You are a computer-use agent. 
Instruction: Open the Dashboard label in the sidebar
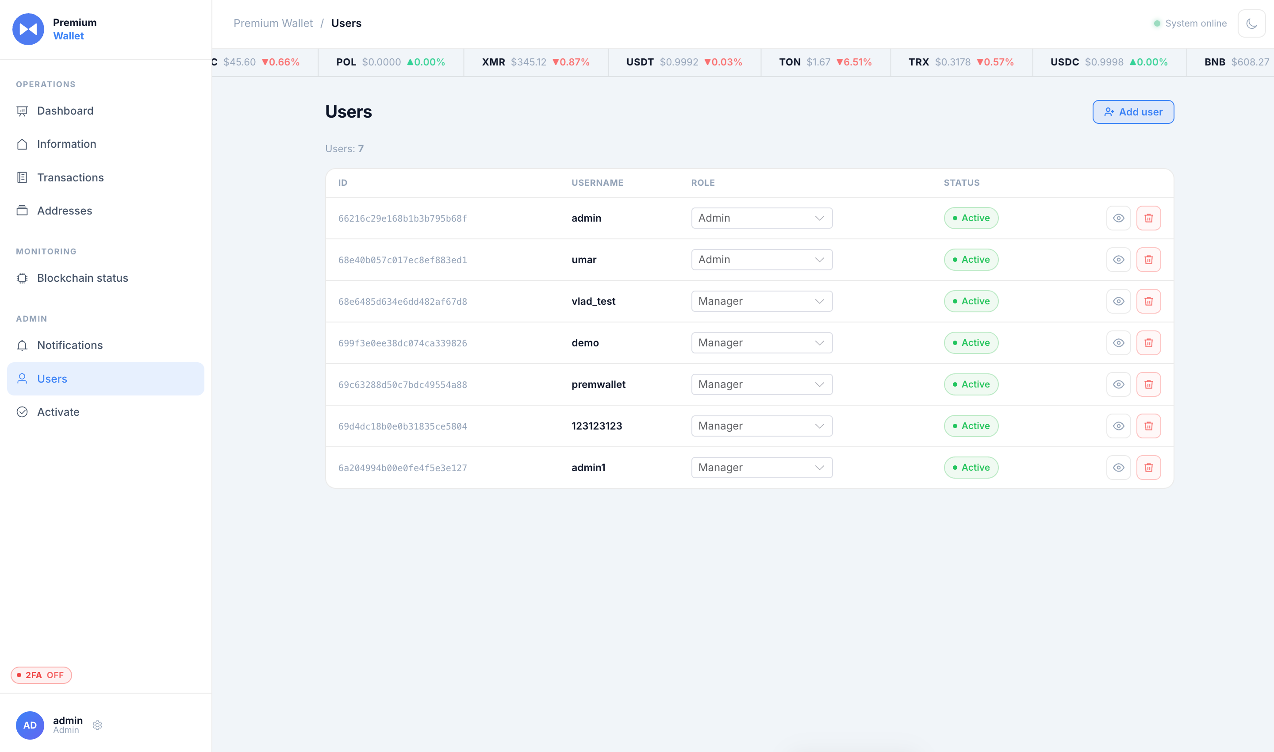point(65,111)
